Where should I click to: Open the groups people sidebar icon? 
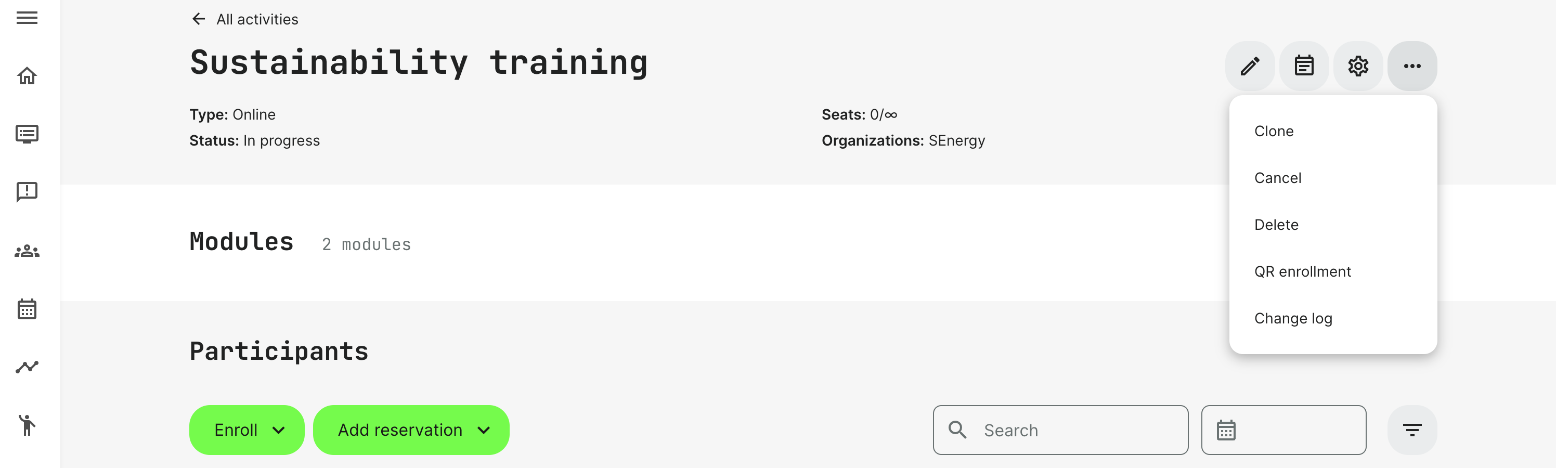(x=27, y=251)
